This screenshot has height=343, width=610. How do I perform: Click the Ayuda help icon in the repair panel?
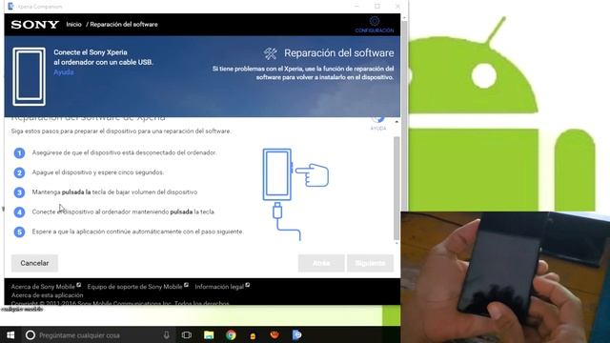click(x=377, y=118)
